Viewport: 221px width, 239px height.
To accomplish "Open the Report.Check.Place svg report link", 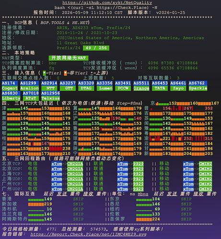I will pyautogui.click(x=88, y=234).
